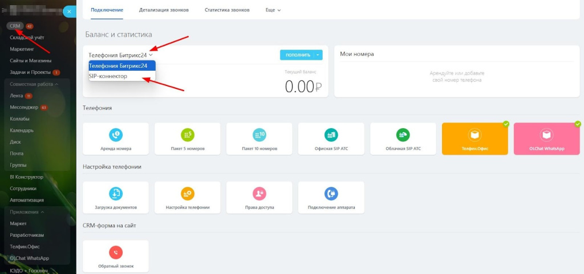Open the Офисная SIP АТС icon
584x274 pixels.
pos(331,134)
